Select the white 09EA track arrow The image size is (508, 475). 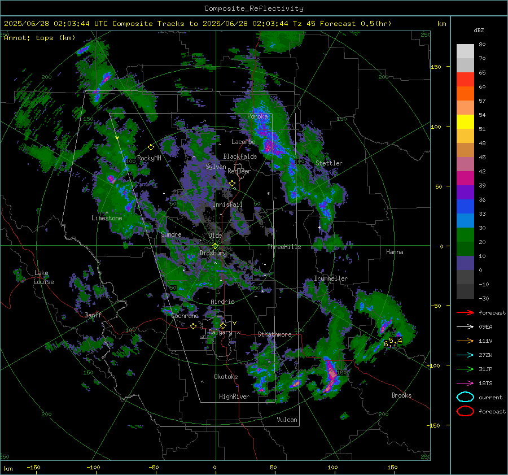pos(465,327)
